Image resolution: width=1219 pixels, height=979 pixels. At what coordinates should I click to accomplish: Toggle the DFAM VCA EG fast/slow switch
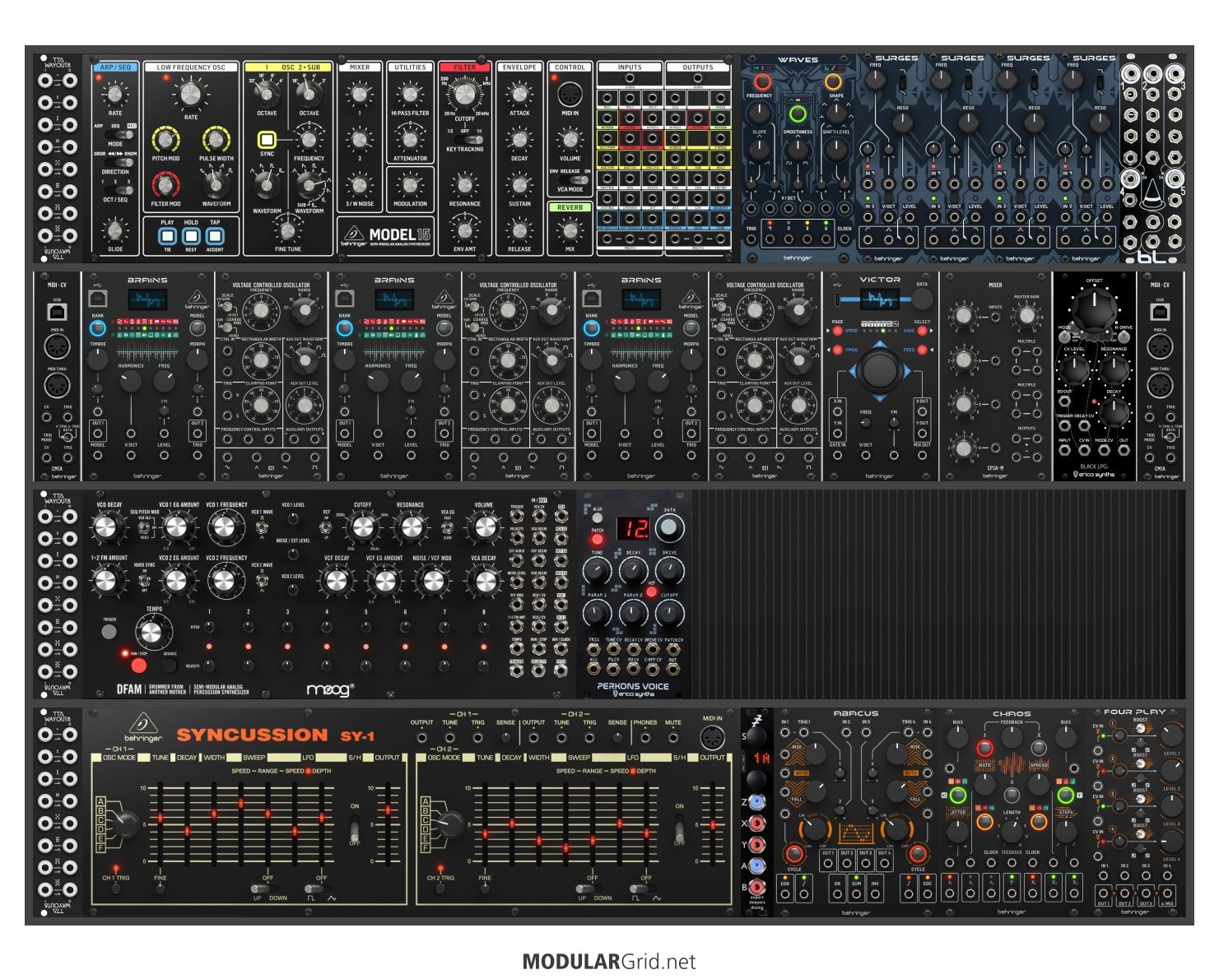[448, 527]
